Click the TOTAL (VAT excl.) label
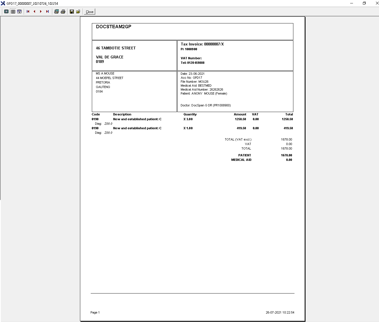Viewport: 379px width, 322px height. 238,139
